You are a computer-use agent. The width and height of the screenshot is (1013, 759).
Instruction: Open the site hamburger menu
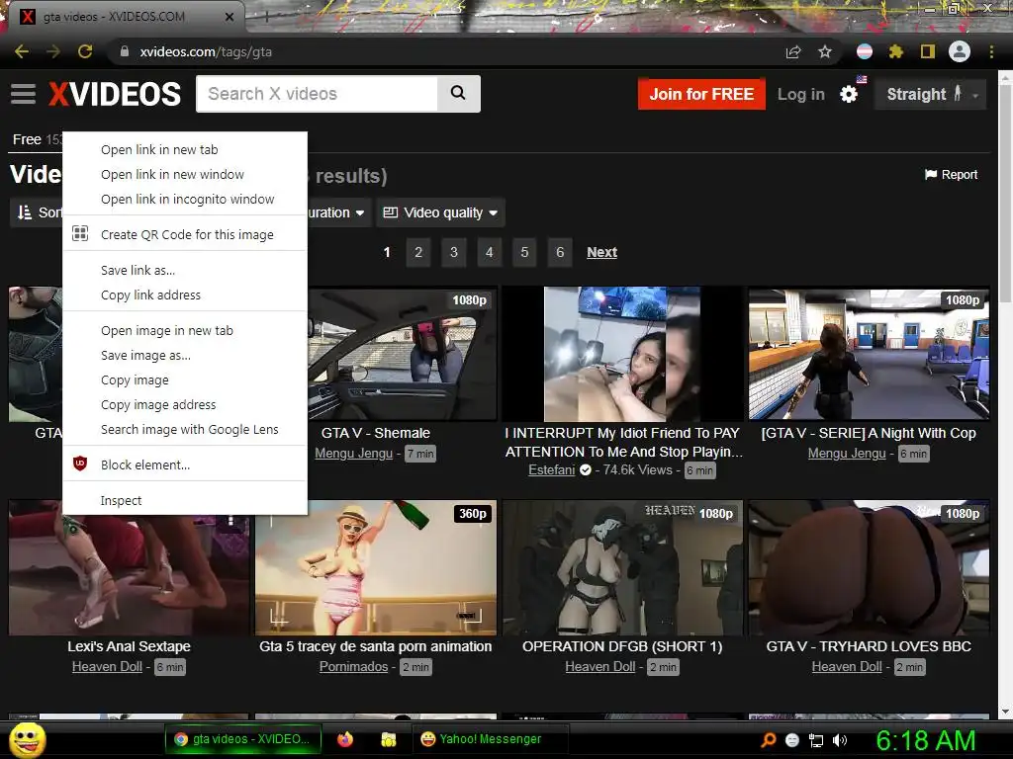tap(24, 94)
